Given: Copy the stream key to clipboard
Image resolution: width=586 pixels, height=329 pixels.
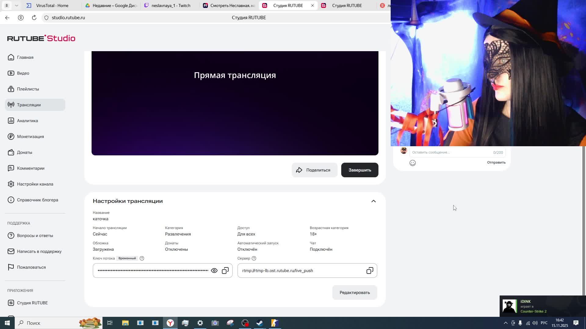Looking at the screenshot, I should click(225, 271).
